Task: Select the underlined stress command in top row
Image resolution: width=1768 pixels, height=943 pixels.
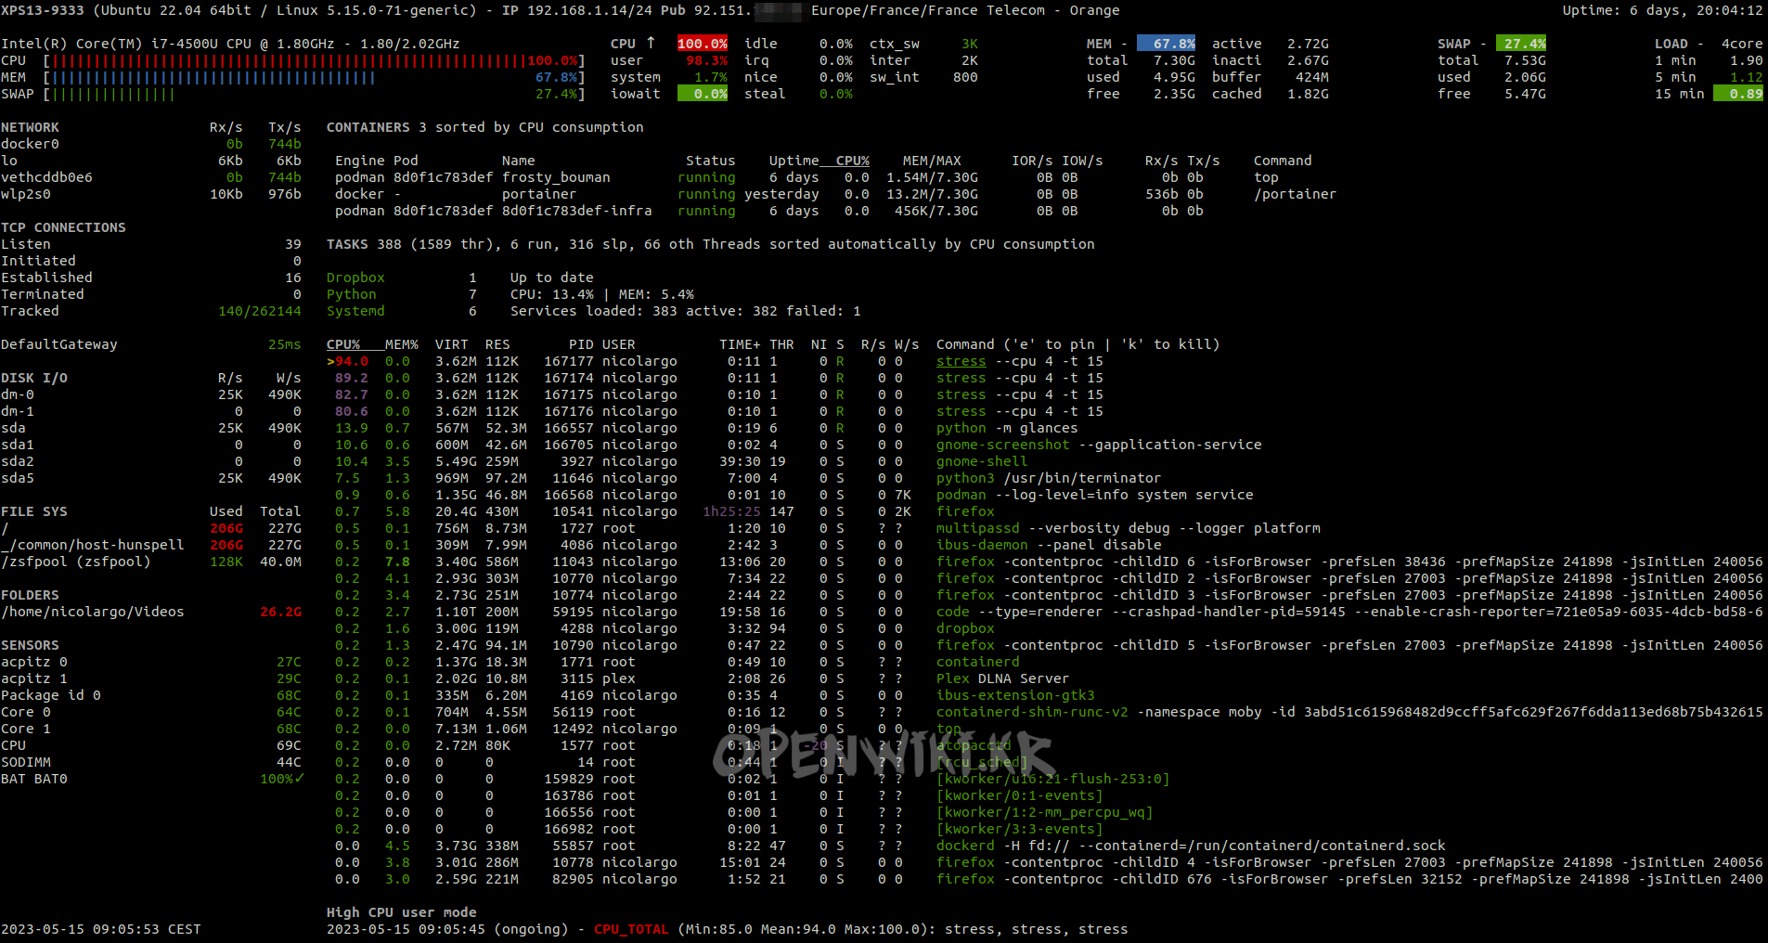Action: coord(961,361)
